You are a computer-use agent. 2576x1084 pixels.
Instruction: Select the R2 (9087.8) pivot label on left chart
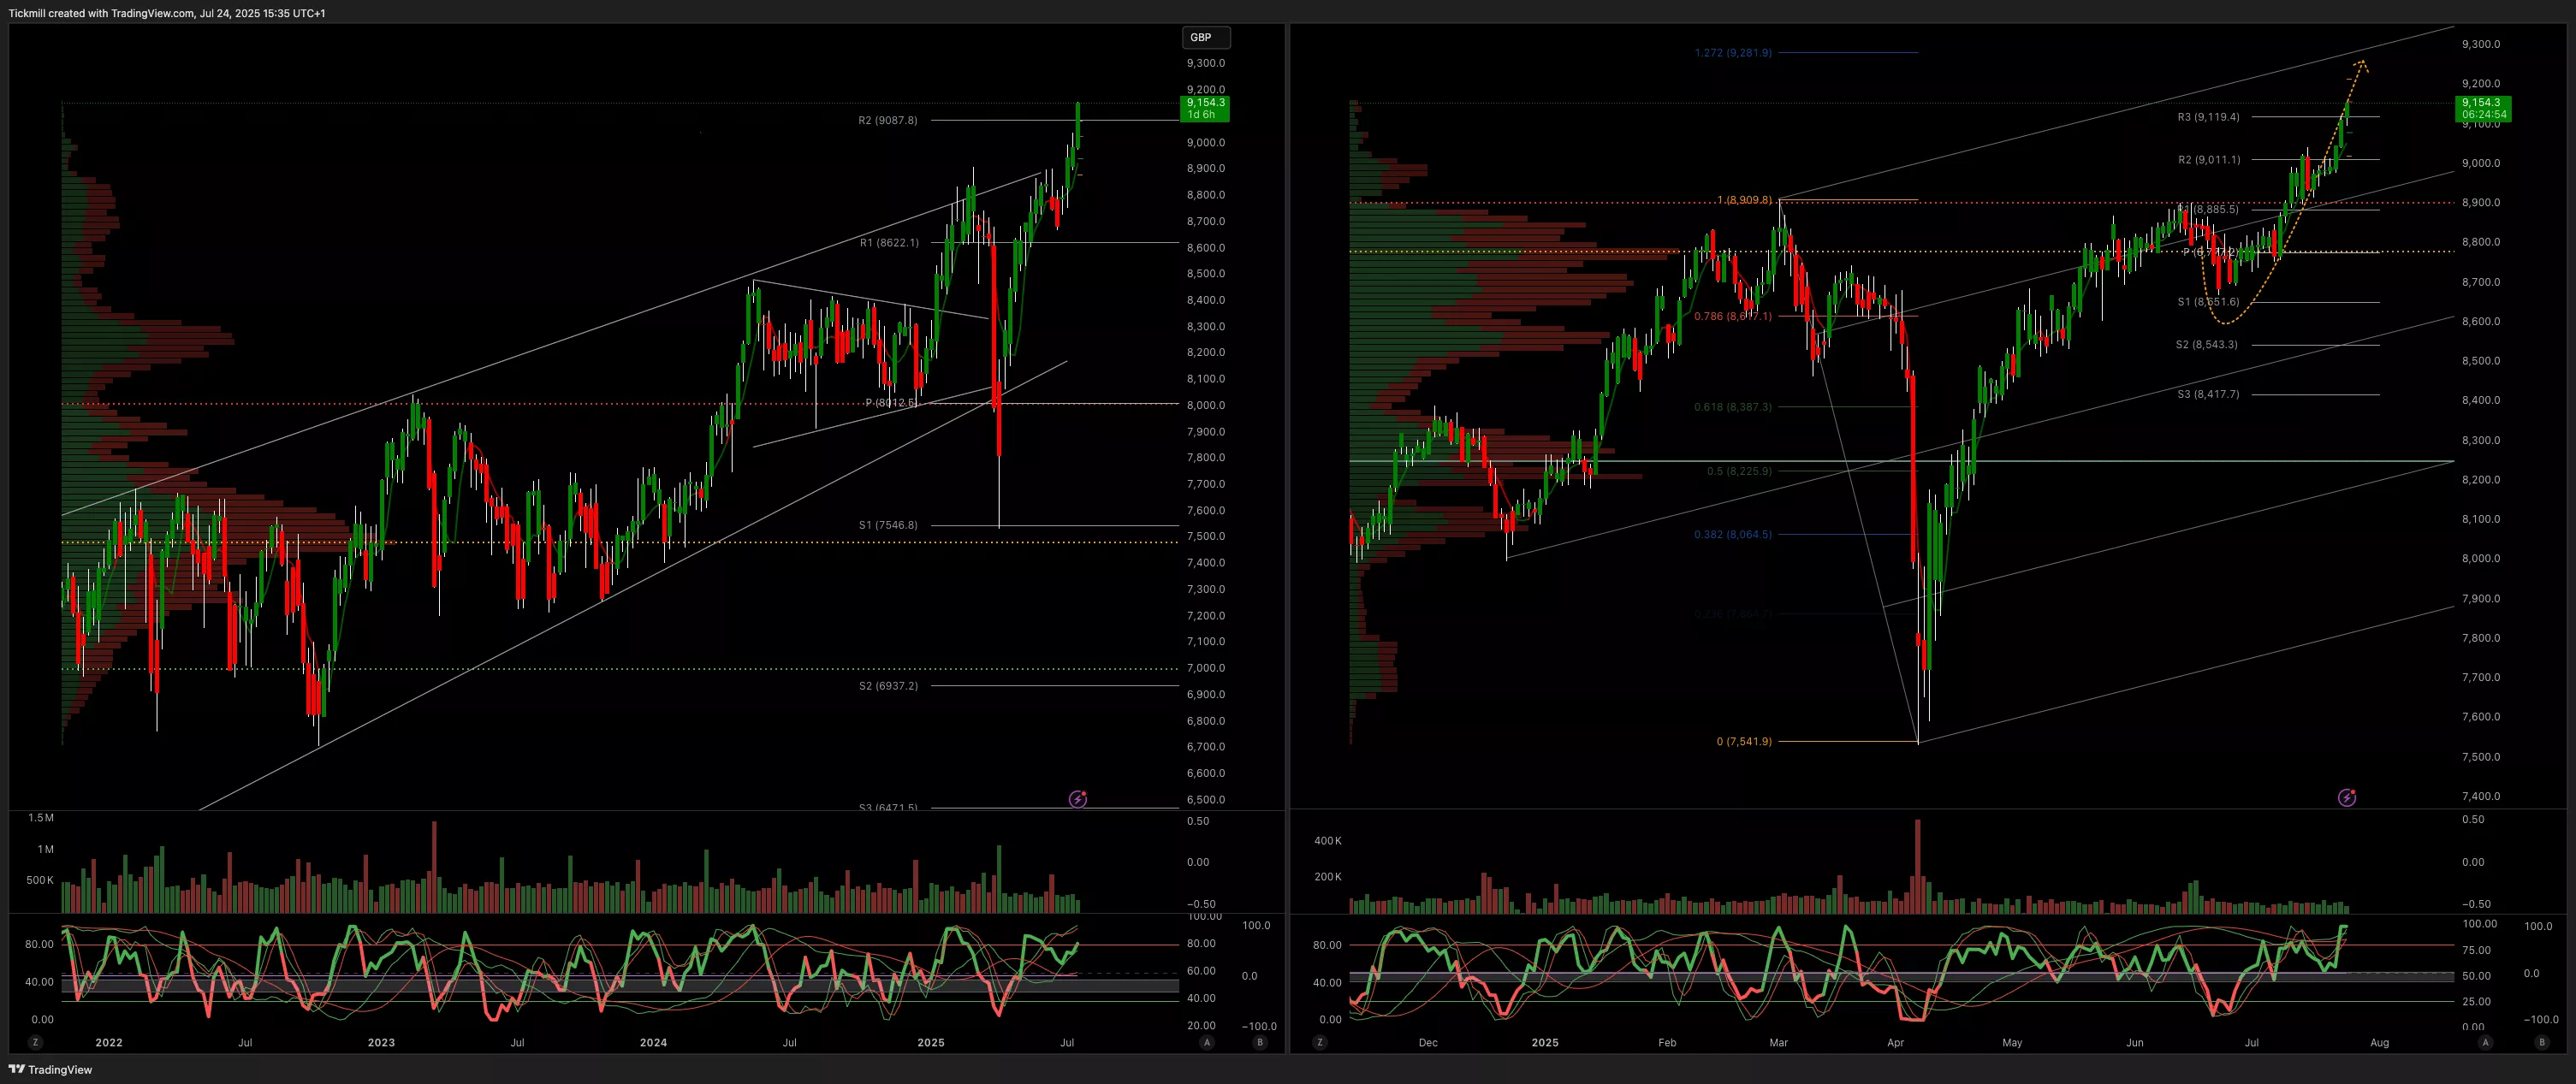tap(887, 120)
